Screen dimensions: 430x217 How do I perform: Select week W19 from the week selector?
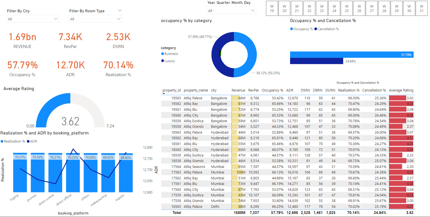point(272,8)
